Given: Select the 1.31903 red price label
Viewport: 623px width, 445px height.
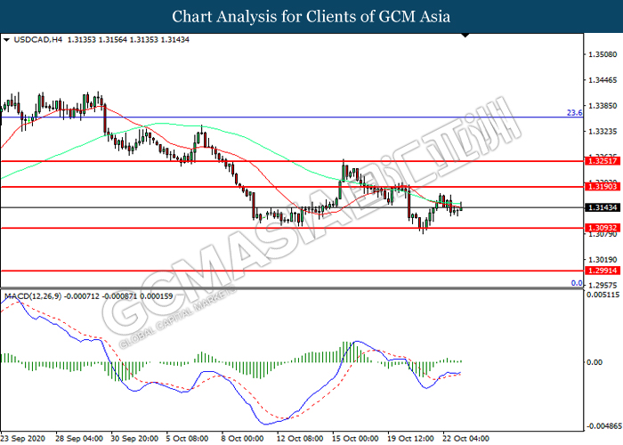Looking at the screenshot, I should point(603,186).
